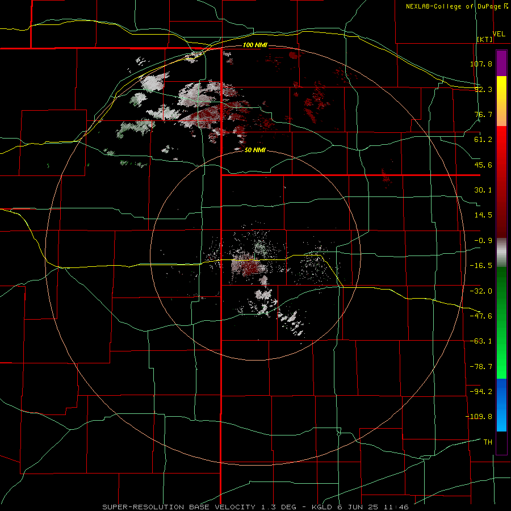Image resolution: width=511 pixels, height=511 pixels.
Task: Click the 100 NMI range ring label
Action: coord(255,45)
